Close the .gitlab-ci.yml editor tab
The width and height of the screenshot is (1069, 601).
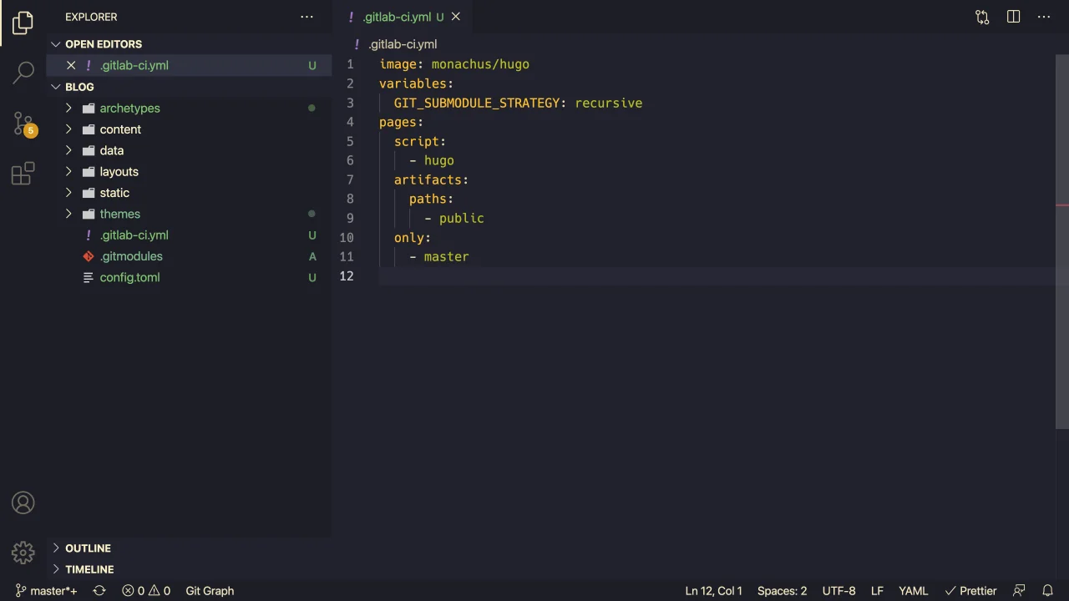pyautogui.click(x=455, y=17)
